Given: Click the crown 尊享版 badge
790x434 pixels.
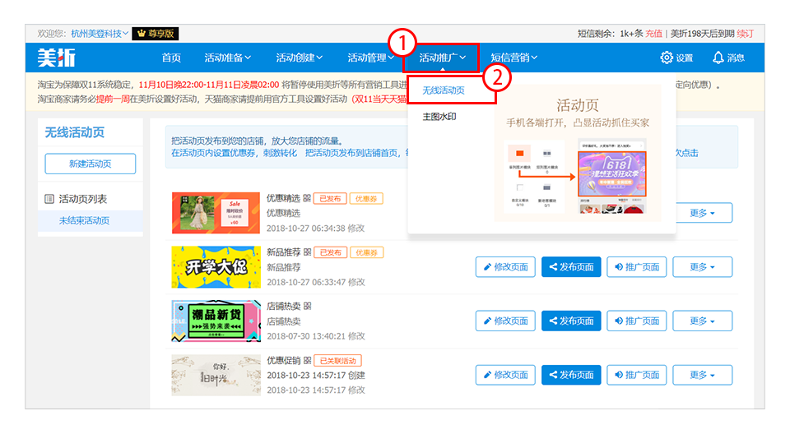Looking at the screenshot, I should 156,33.
